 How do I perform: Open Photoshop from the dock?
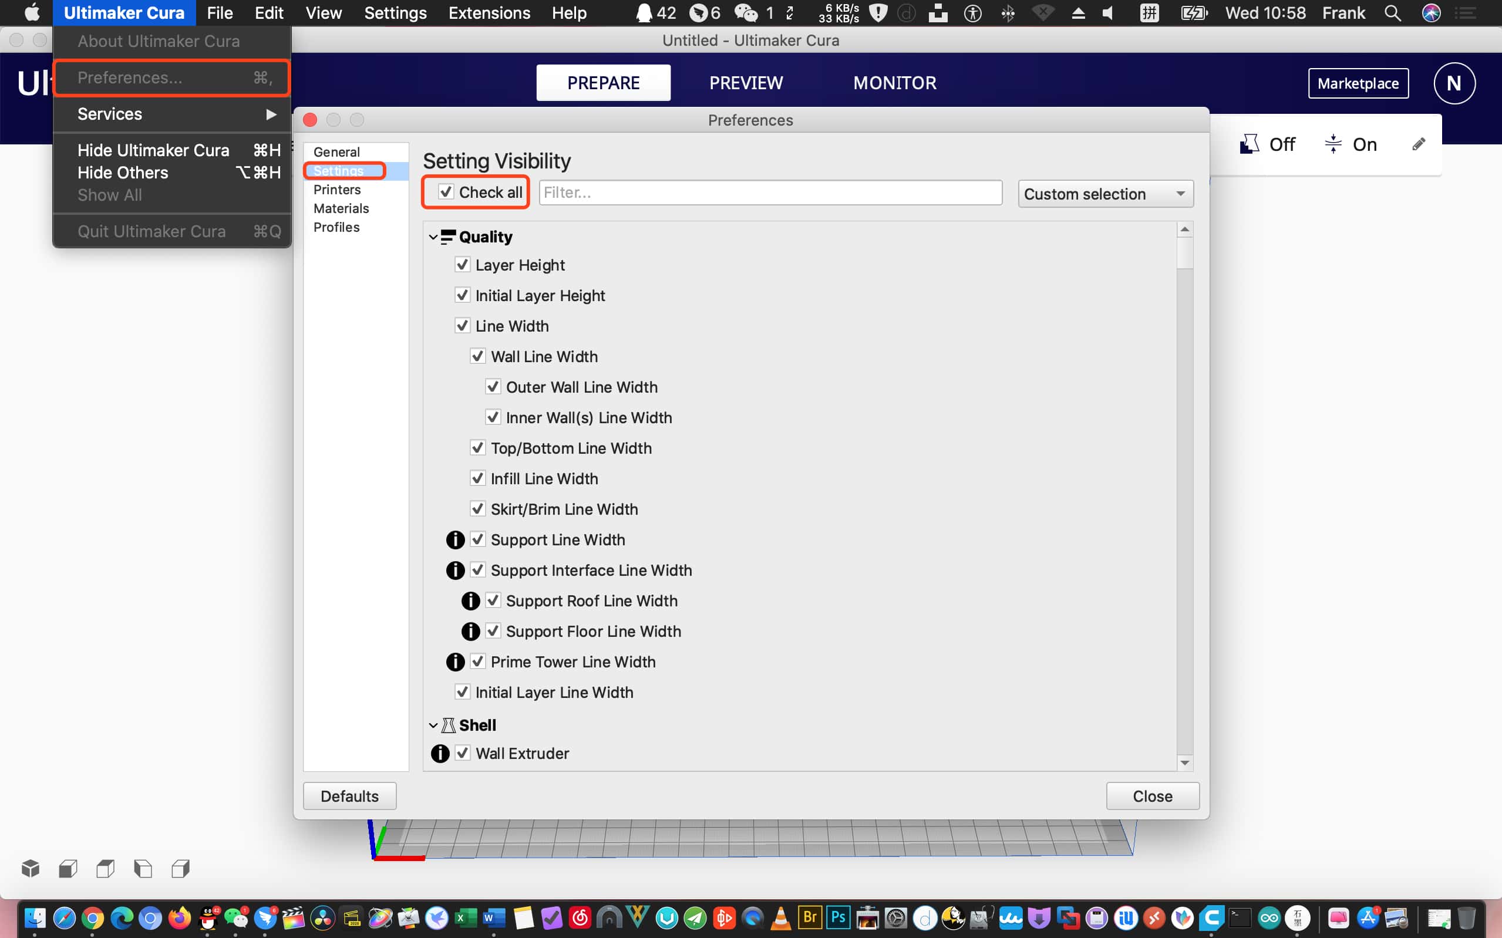point(838,917)
